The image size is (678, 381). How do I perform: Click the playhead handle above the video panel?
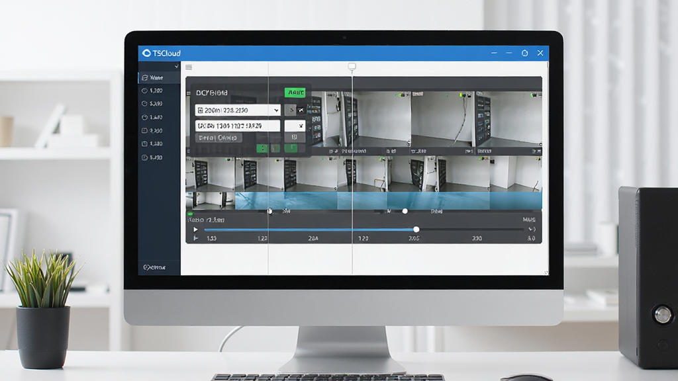point(352,67)
